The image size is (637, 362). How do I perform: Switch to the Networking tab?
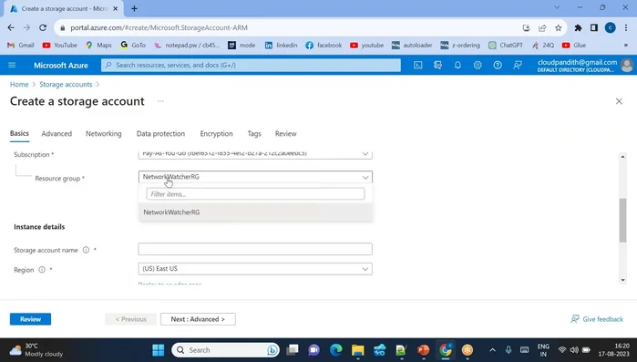pos(104,134)
